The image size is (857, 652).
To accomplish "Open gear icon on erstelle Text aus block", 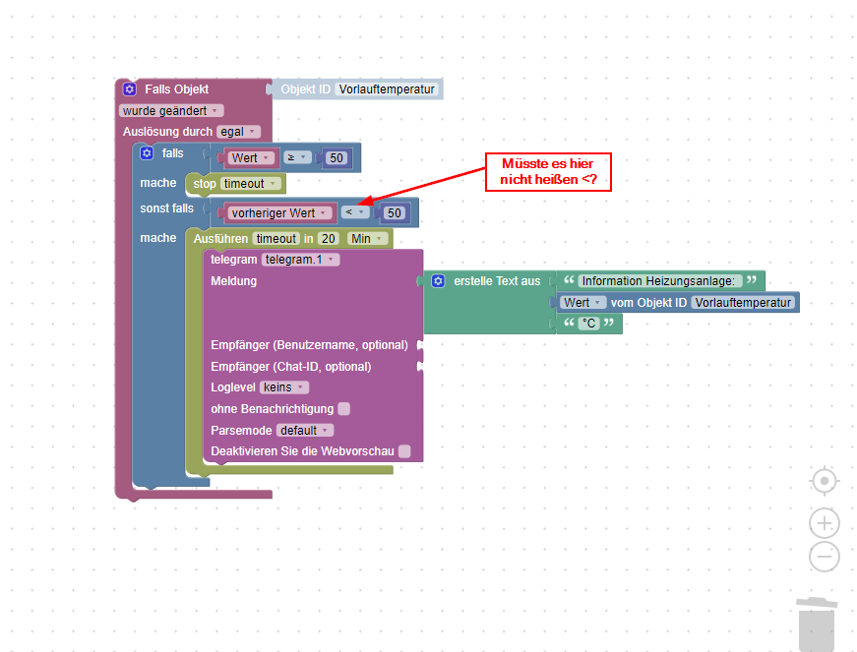I will point(438,281).
